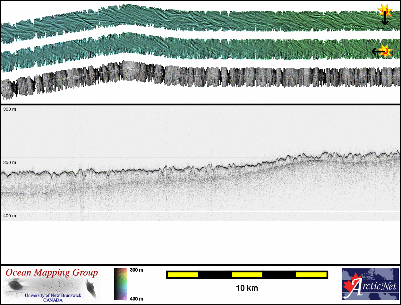Viewport: 401px width, 305px height.
Task: Click the 10 km scale bar label
Action: [247, 288]
